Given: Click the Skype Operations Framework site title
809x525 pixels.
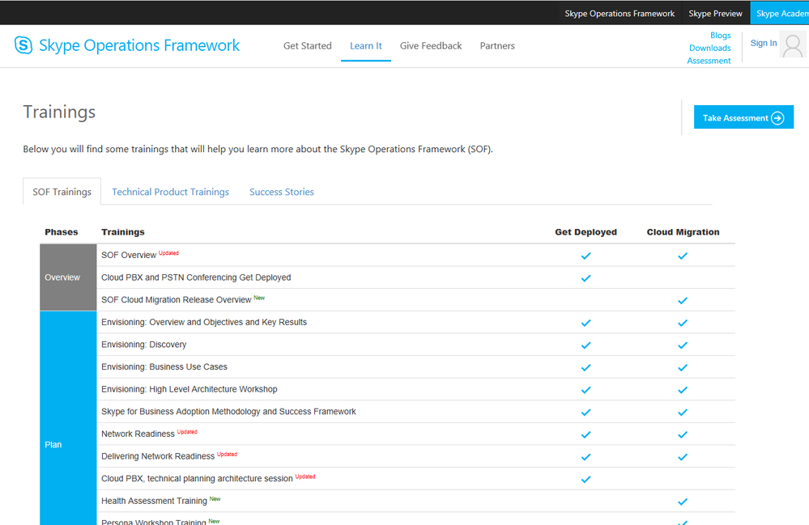Looking at the screenshot, I should (x=139, y=45).
